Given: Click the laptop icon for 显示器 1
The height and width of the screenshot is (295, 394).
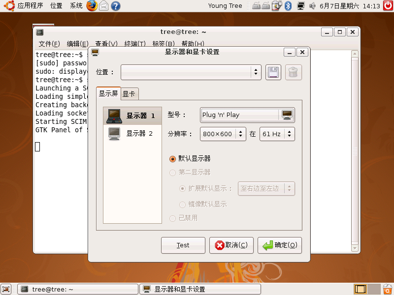Looking at the screenshot, I should click(114, 116).
